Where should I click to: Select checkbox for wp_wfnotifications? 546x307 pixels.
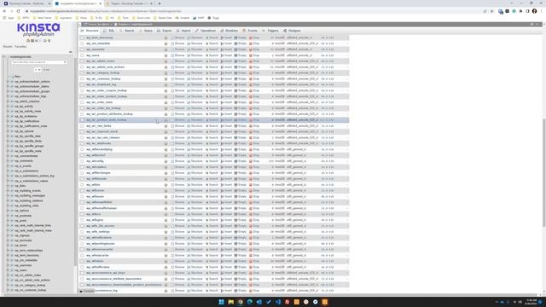pyautogui.click(x=82, y=238)
